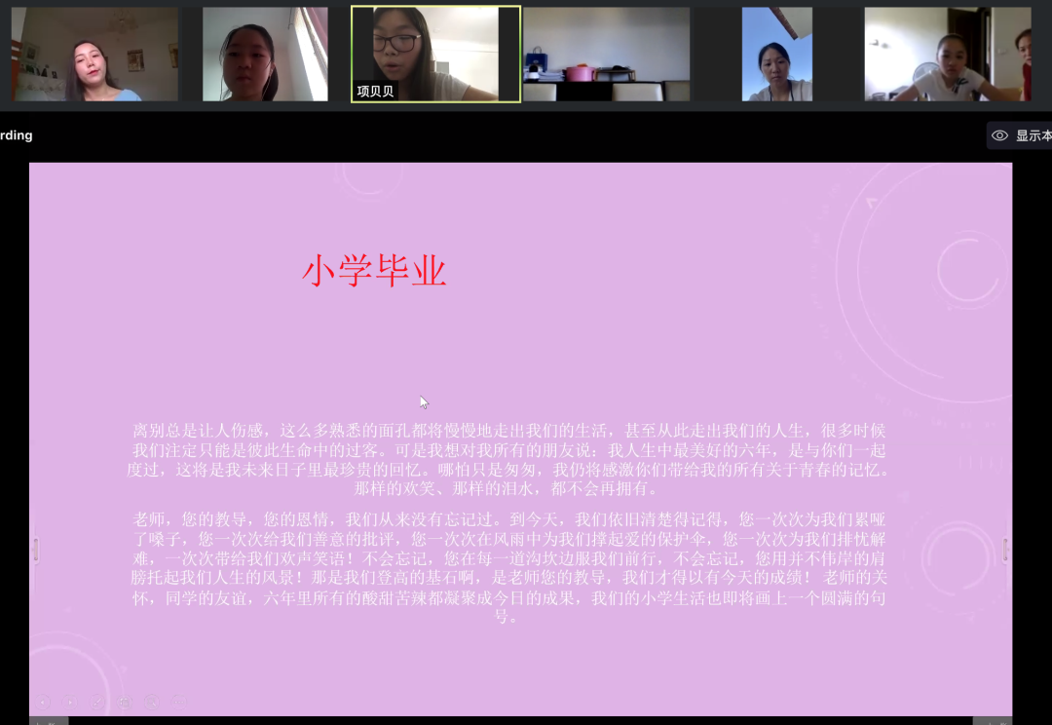Click the leftmost participant video thumbnail
Screen dimensions: 1052x725
tap(94, 53)
